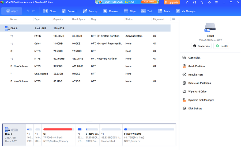Select the F: New Volume row
The height and width of the screenshot is (150, 241).
click(85, 81)
